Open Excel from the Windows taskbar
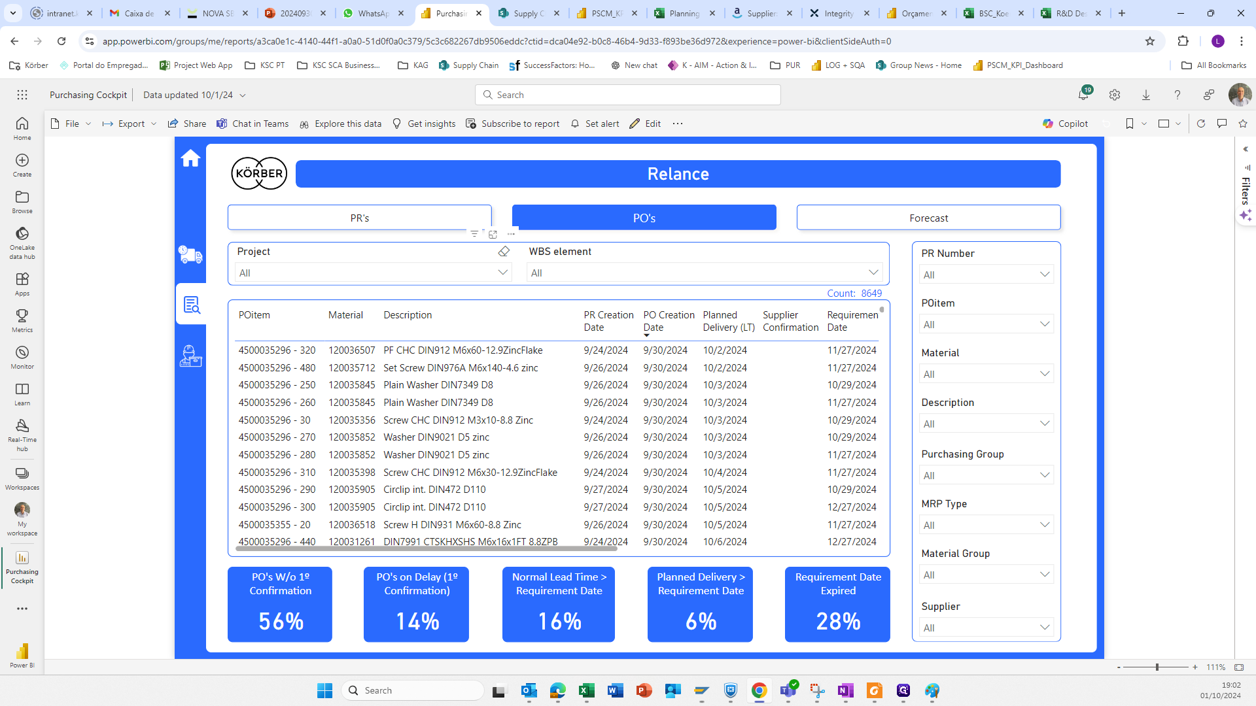The height and width of the screenshot is (706, 1256). pos(586,690)
